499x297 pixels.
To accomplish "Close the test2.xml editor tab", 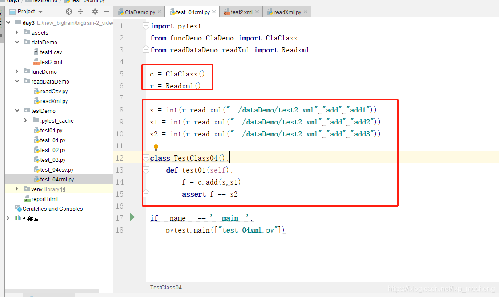I will tap(257, 12).
